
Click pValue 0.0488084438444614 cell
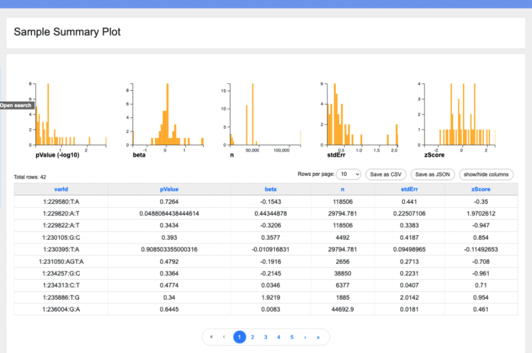[x=169, y=214]
